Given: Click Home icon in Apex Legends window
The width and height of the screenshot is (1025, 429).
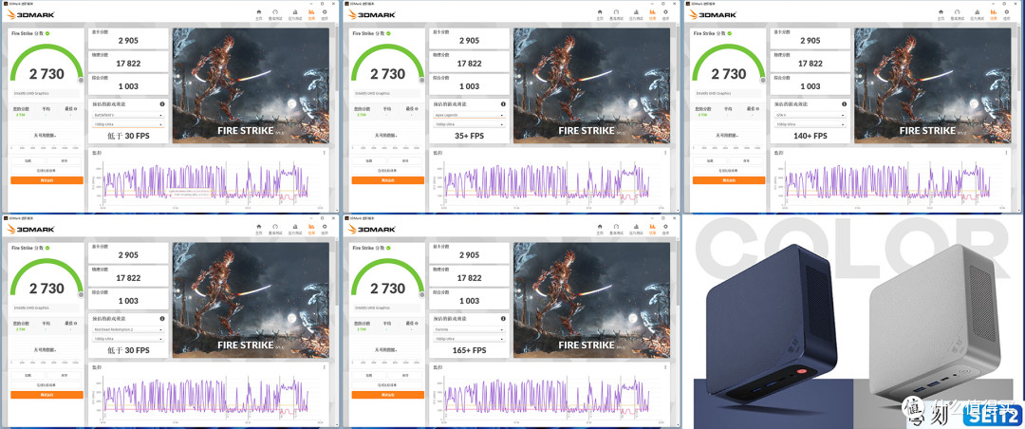Looking at the screenshot, I should (x=599, y=13).
